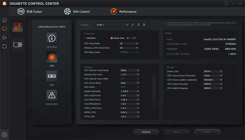Open VCC1P05(10mV) dropdown

tap(130, 100)
